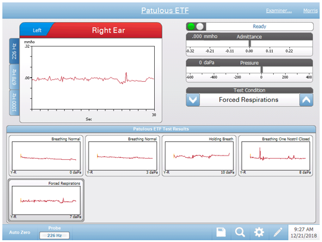Click the Ready status bar

pos(260,26)
